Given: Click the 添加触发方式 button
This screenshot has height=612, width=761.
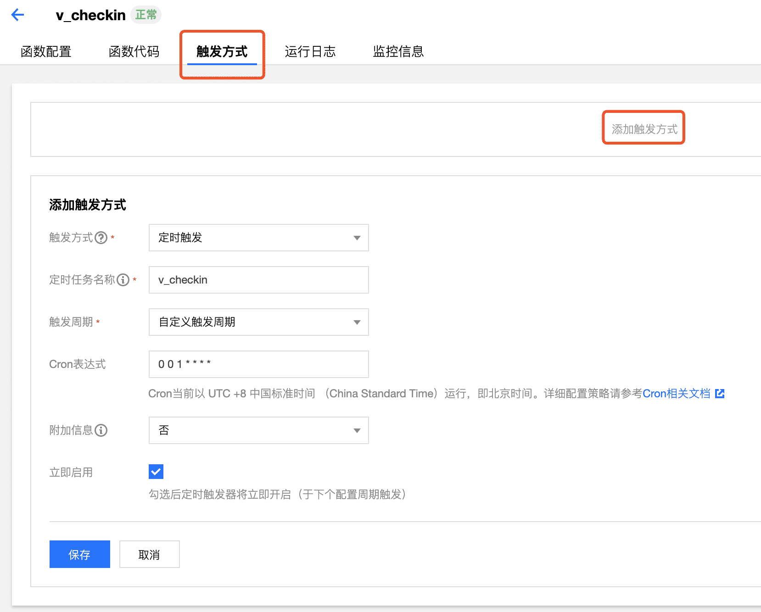Looking at the screenshot, I should (644, 129).
